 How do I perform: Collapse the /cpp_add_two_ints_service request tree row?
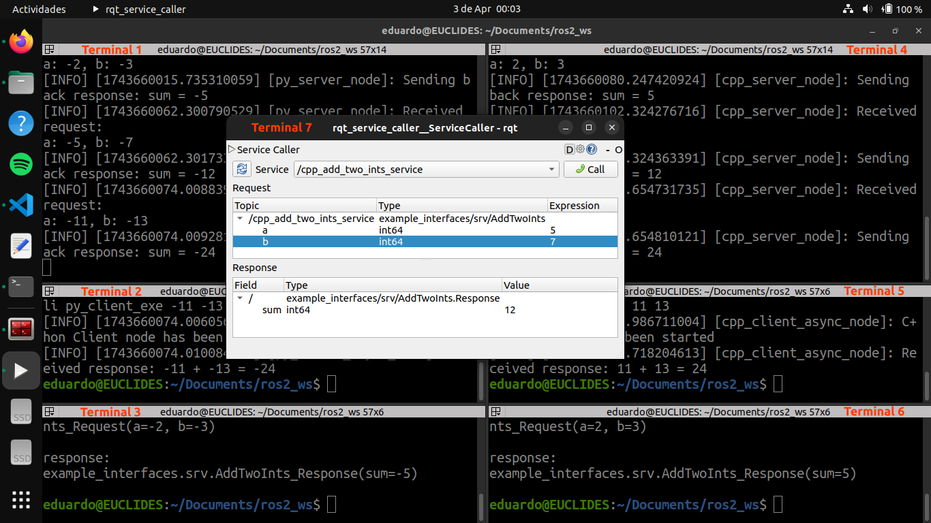tap(239, 219)
